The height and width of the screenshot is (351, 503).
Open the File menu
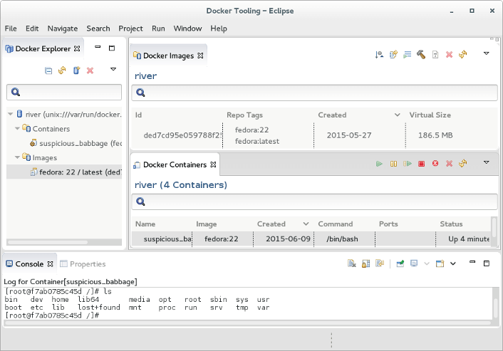click(11, 28)
